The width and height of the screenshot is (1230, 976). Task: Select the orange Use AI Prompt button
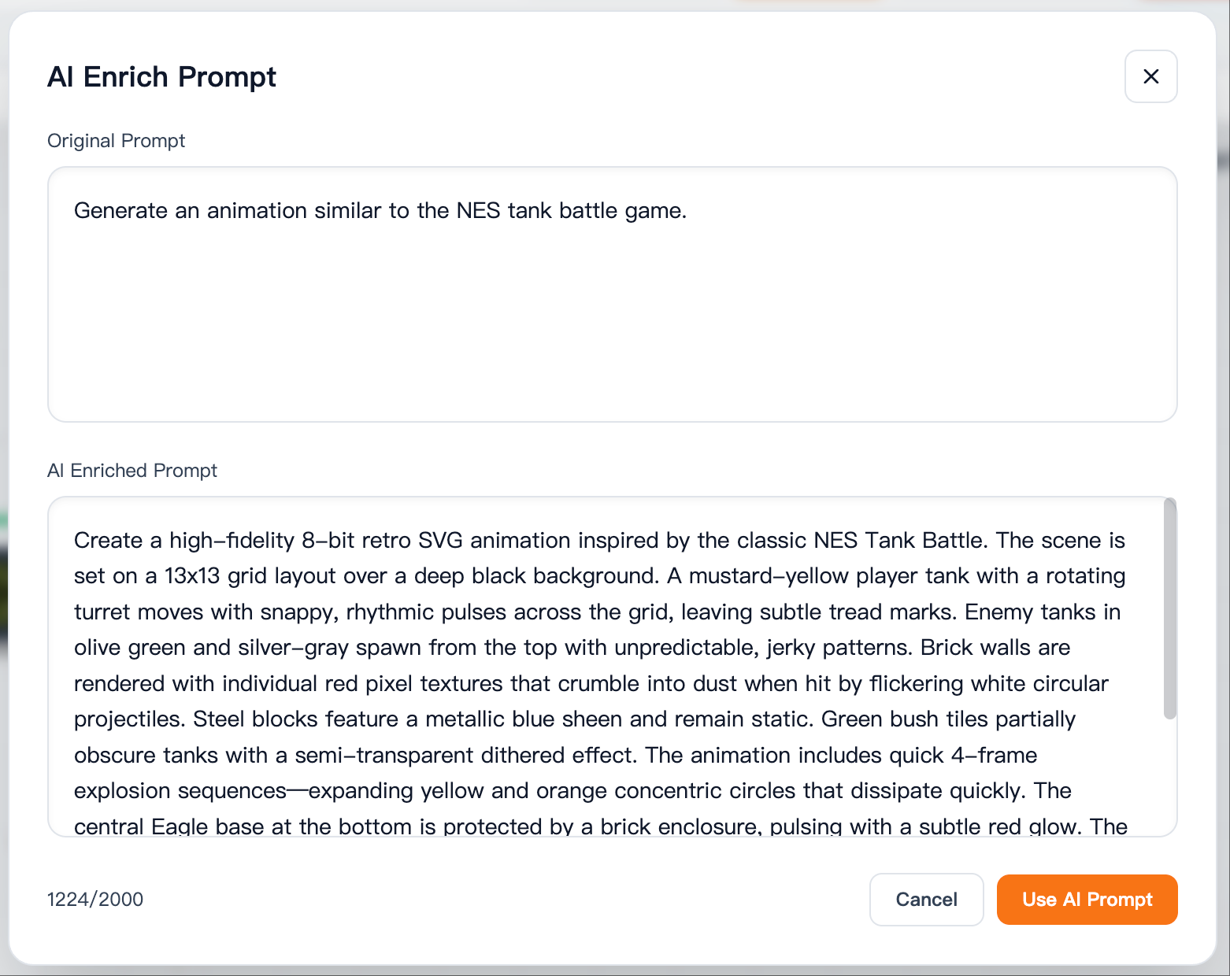coord(1087,900)
